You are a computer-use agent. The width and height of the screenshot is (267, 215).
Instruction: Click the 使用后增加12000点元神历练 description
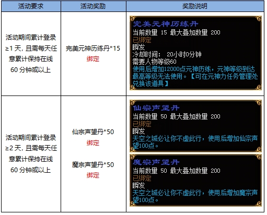195,76
